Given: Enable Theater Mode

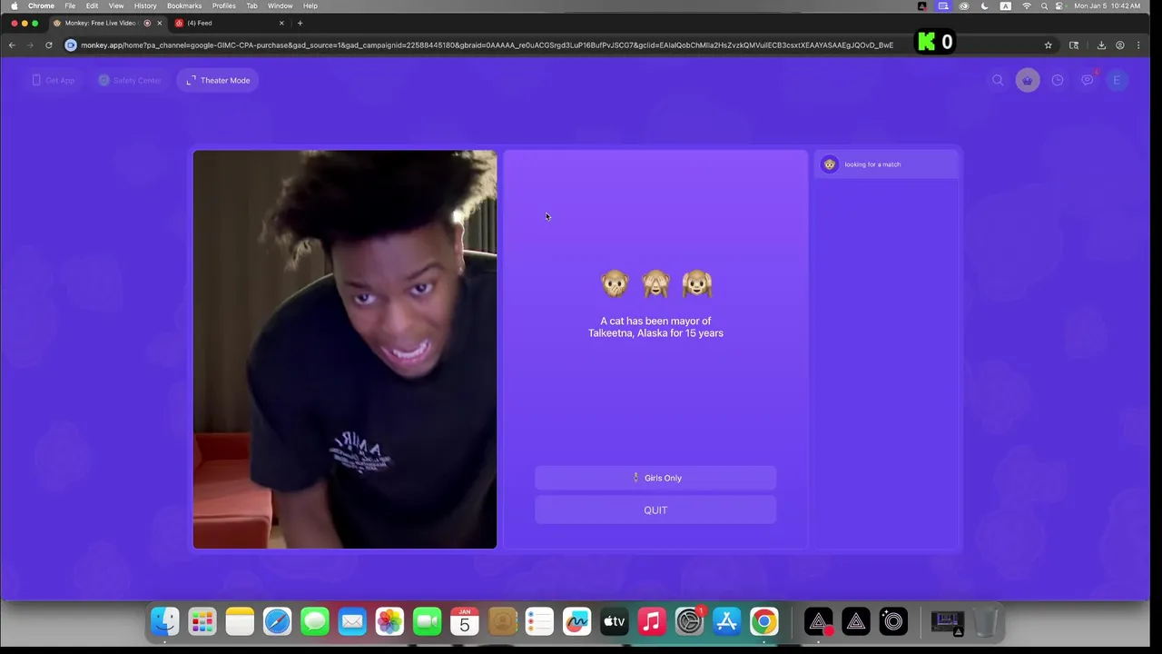Looking at the screenshot, I should click(218, 80).
